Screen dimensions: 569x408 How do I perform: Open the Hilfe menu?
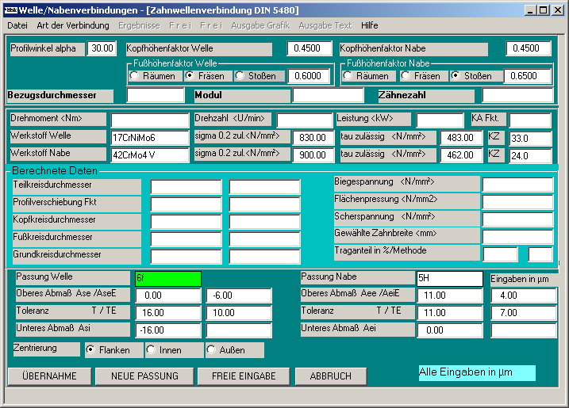pos(369,25)
